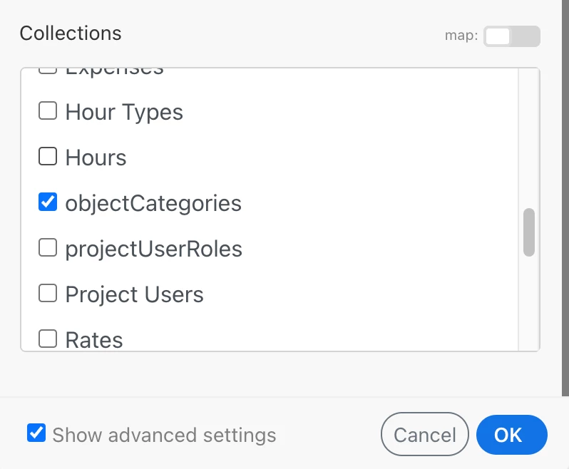The height and width of the screenshot is (469, 569).
Task: Toggle the partially visible Expenses checkbox
Action: [48, 71]
